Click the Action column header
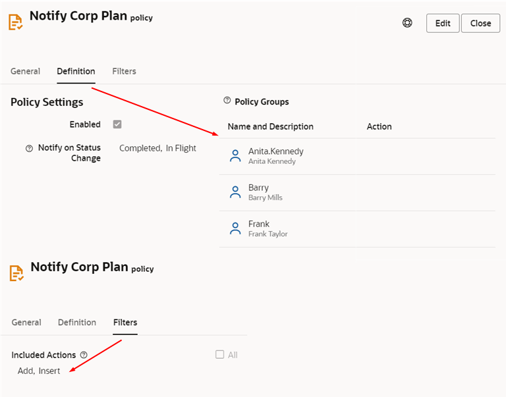 tap(379, 126)
